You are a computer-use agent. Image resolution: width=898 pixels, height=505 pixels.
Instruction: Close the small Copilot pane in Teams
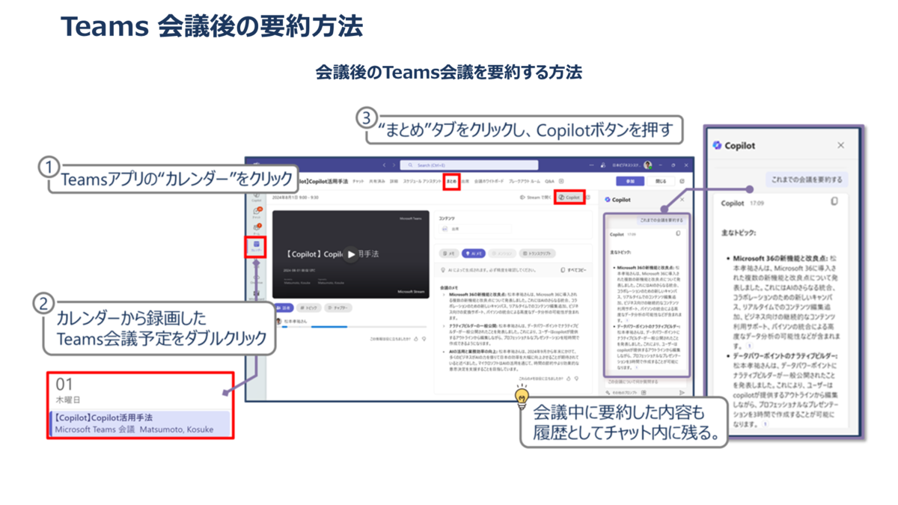click(682, 200)
